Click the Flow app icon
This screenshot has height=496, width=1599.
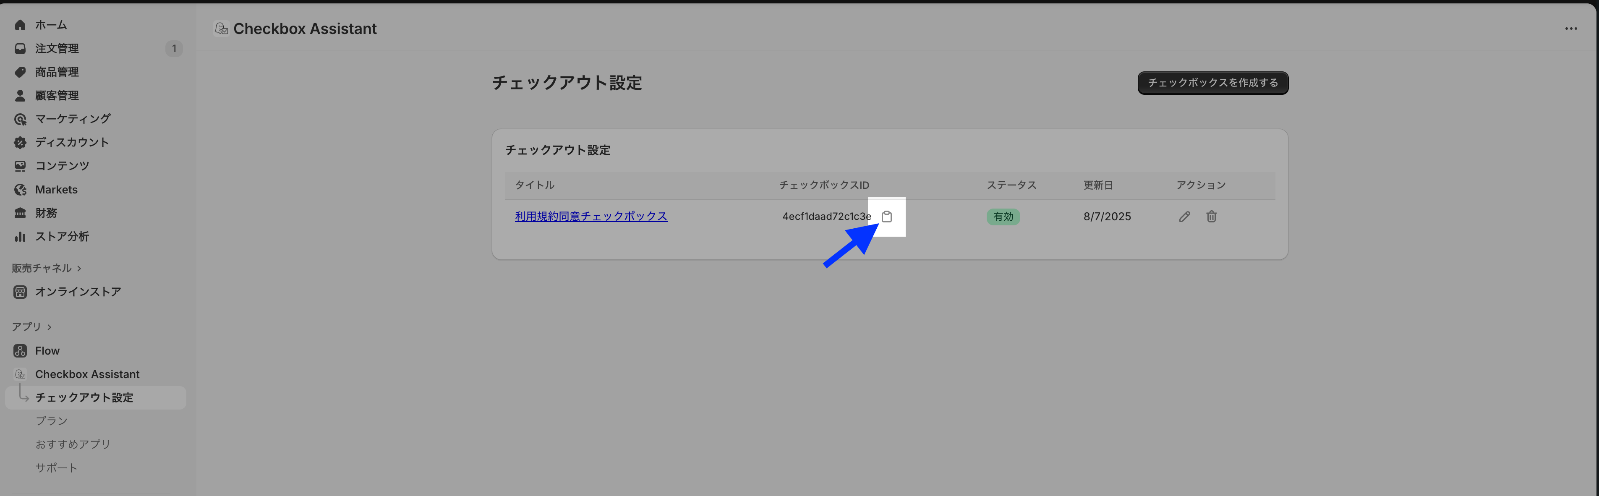point(20,351)
